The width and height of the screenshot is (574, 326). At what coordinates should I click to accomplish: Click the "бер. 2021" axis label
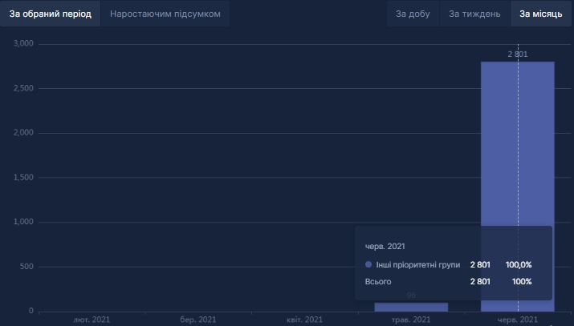tap(197, 320)
